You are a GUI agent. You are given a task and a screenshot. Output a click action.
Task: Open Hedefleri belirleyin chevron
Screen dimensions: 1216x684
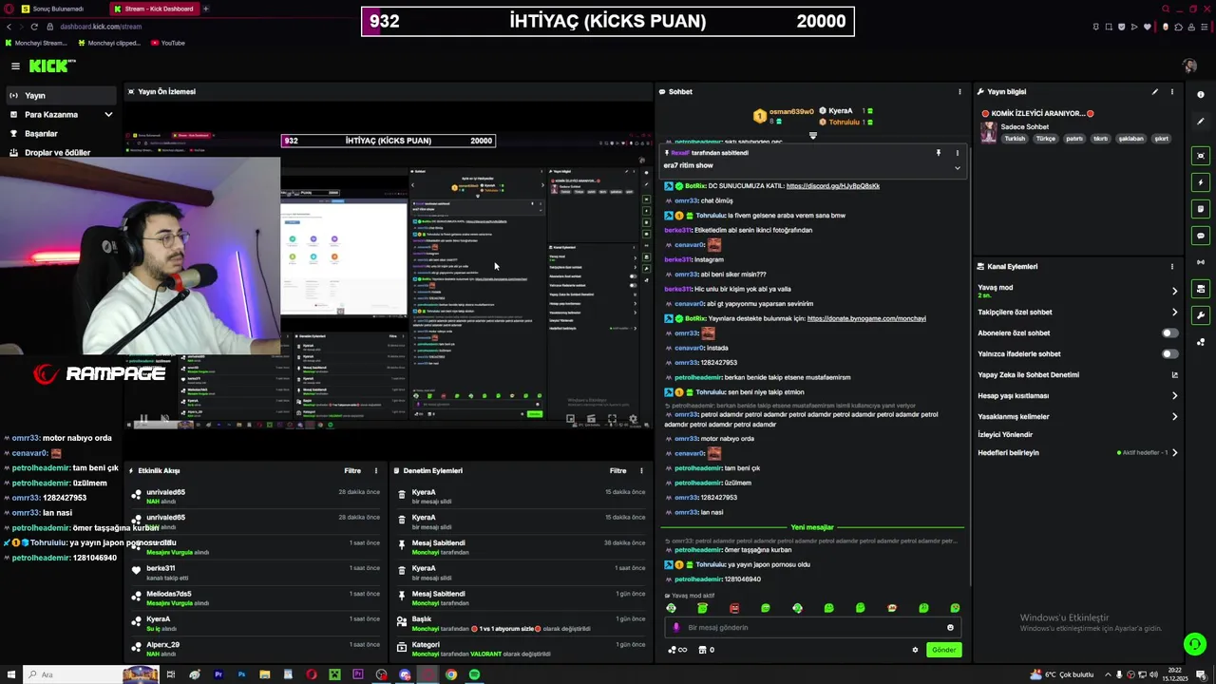[x=1174, y=453]
